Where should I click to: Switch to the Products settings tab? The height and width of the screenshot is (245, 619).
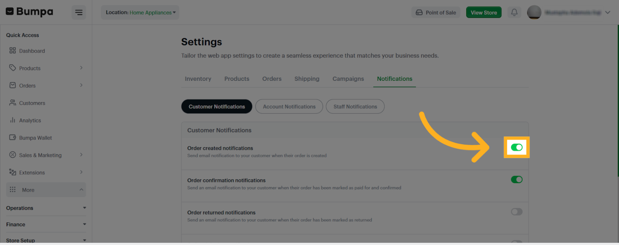(237, 79)
